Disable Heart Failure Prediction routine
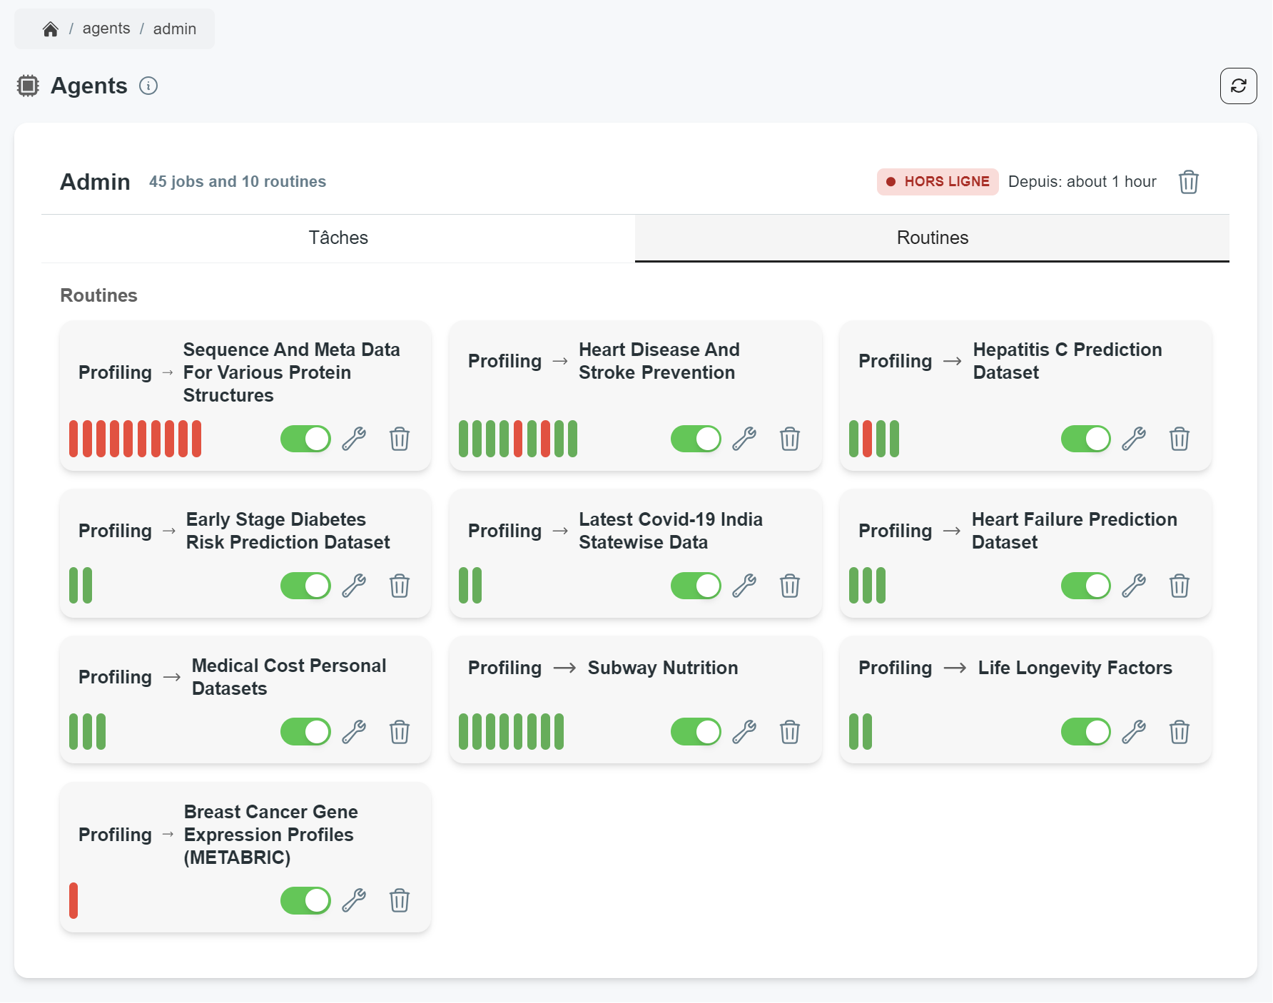The height and width of the screenshot is (1003, 1273). (1086, 586)
